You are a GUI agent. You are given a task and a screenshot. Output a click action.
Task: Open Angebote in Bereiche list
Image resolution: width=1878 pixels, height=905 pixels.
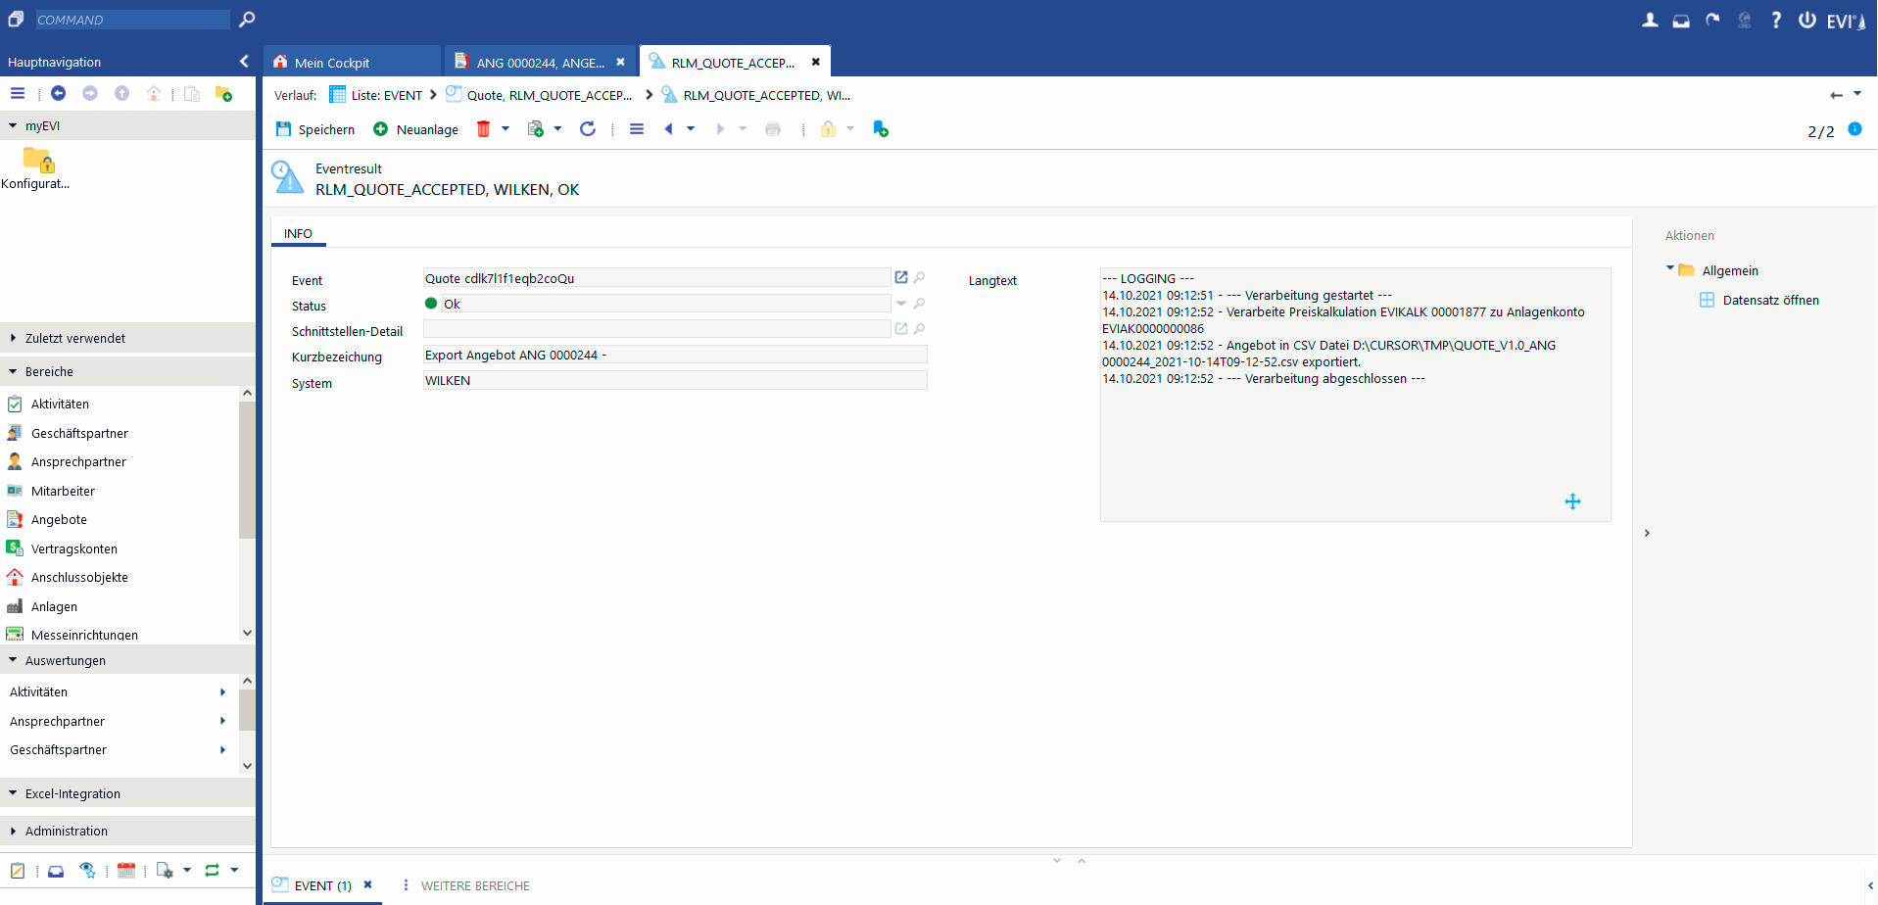click(x=59, y=520)
